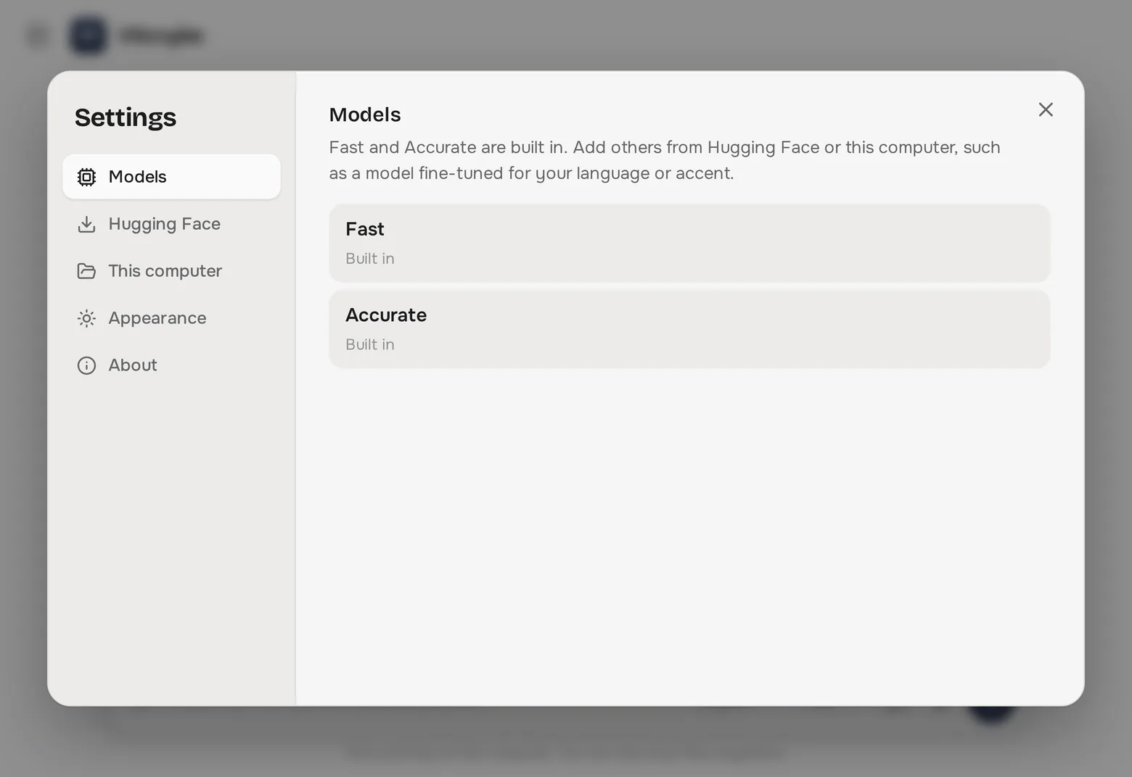Screen dimensions: 1132x777
Task: Click 'Built in' label under Accurate
Action: 370,345
